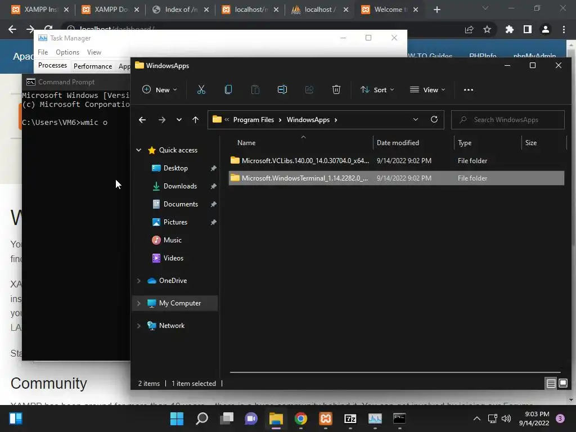Collapse the Quick access tree node
This screenshot has height=432, width=576.
[x=138, y=150]
